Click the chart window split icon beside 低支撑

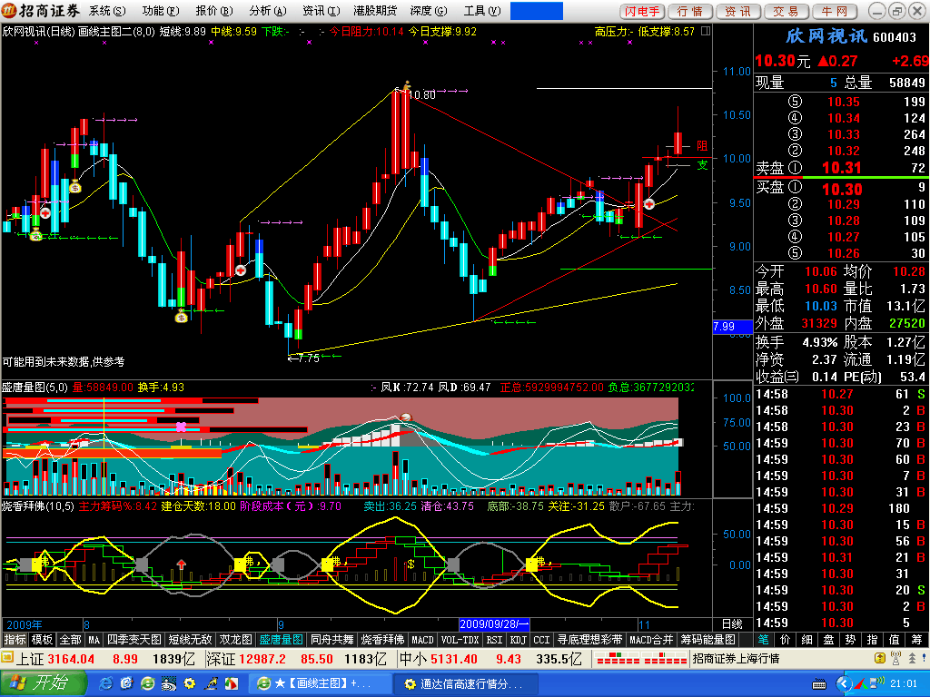point(706,31)
